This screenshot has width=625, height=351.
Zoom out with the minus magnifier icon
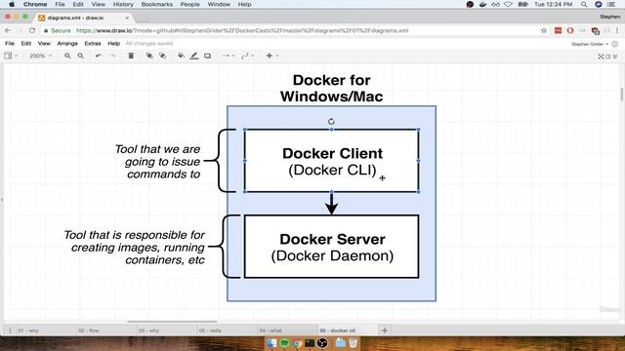(80, 56)
